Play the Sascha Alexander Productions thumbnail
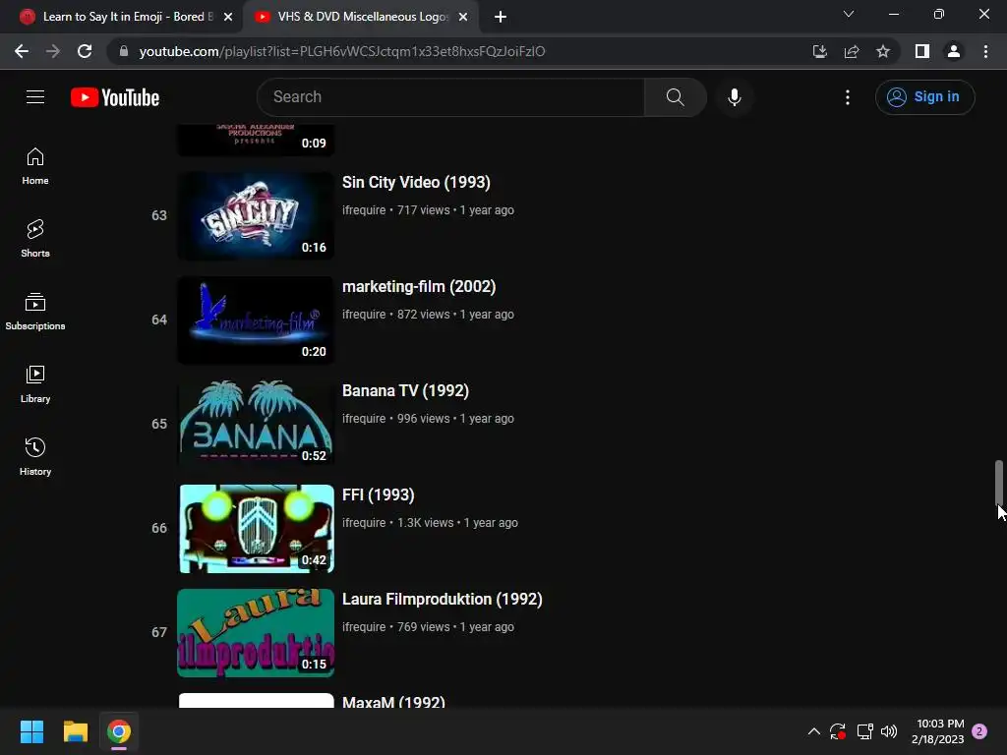Viewport: 1007px width, 755px height. click(256, 140)
